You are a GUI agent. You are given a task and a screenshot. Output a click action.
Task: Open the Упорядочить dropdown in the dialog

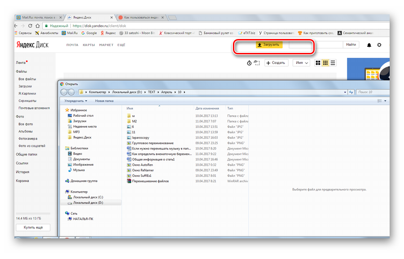click(x=75, y=101)
